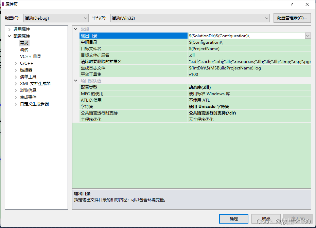
Task: Click the 无全程序优化 value cell
Action: pyautogui.click(x=249, y=119)
